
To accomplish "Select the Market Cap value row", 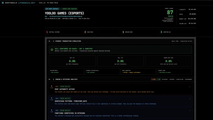I will point(187,19).
